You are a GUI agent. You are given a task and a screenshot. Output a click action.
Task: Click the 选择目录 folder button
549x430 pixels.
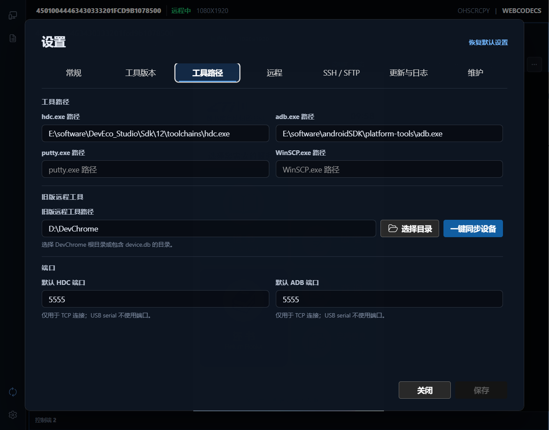click(x=410, y=228)
